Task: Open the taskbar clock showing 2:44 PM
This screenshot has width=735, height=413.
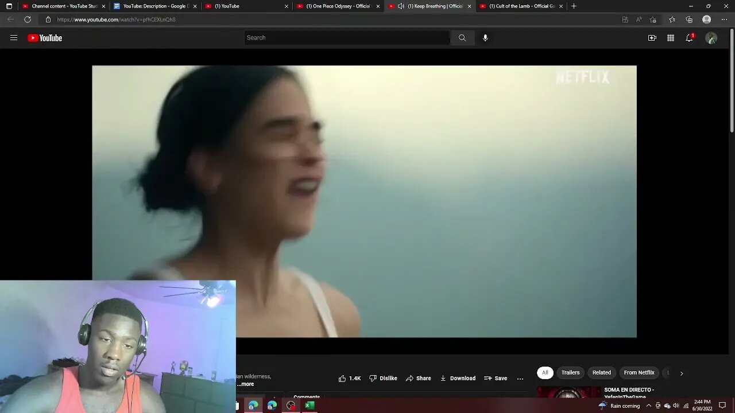Action: coord(702,406)
